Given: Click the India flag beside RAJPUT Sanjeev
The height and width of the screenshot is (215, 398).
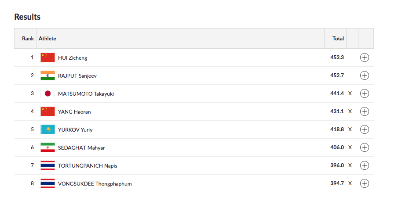Looking at the screenshot, I should pos(47,75).
